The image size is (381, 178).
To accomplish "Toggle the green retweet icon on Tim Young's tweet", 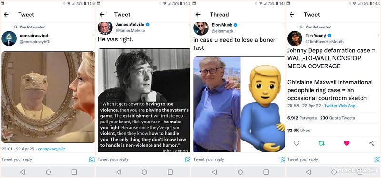I will point(321,143).
